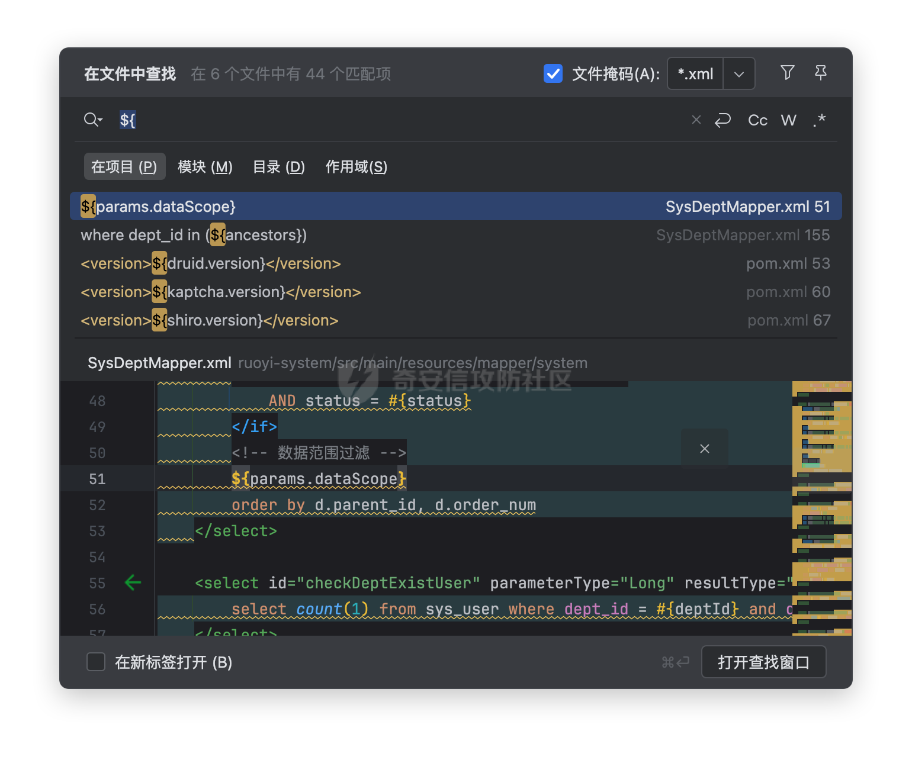This screenshot has height=760, width=912.
Task: Open search history magnifier icon
Action: [93, 120]
